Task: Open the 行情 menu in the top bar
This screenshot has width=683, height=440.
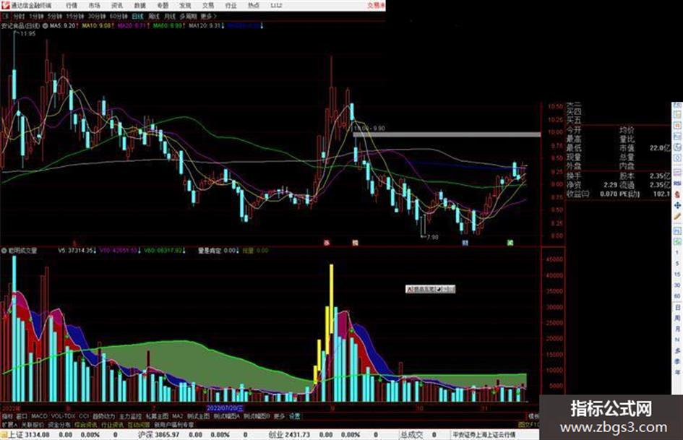Action: coord(72,6)
